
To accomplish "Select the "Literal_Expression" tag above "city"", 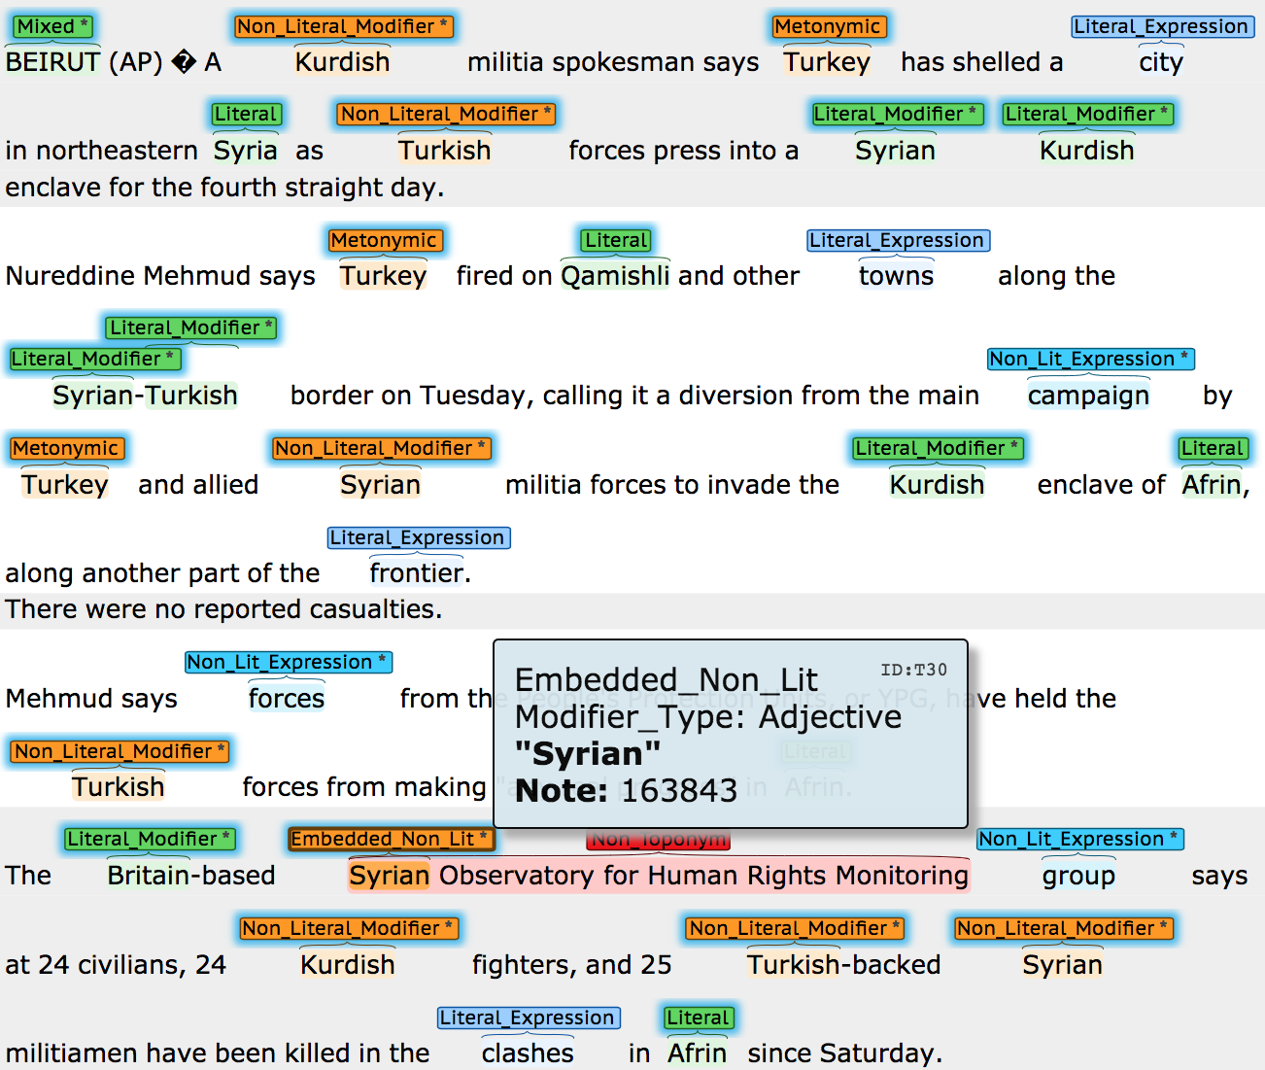I will pyautogui.click(x=1162, y=26).
